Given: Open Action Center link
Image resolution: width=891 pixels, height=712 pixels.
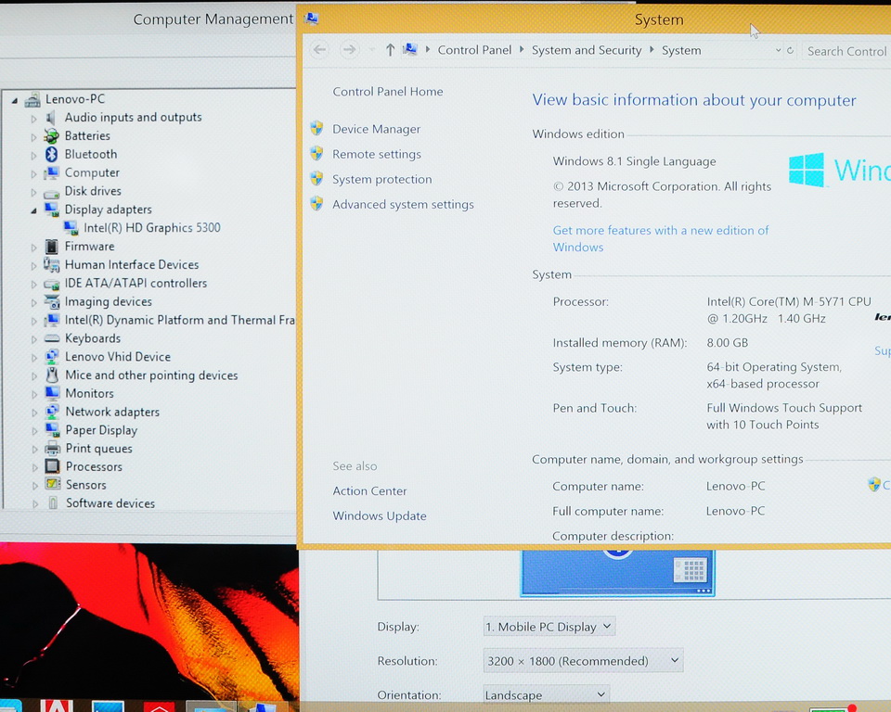Looking at the screenshot, I should 369,490.
